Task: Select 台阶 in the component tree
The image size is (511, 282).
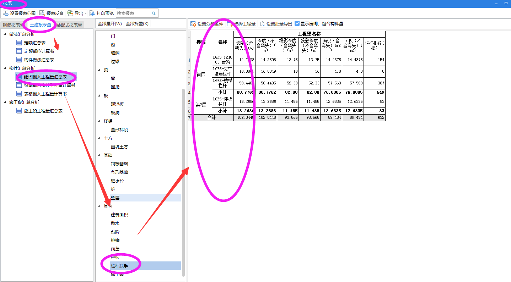Action: point(115,232)
